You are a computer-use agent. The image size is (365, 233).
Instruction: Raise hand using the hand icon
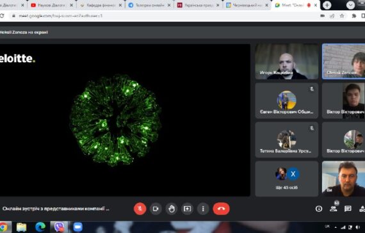point(172,209)
